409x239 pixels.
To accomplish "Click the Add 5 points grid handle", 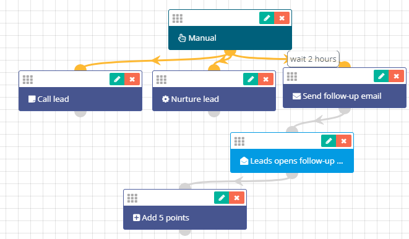I will (132, 198).
